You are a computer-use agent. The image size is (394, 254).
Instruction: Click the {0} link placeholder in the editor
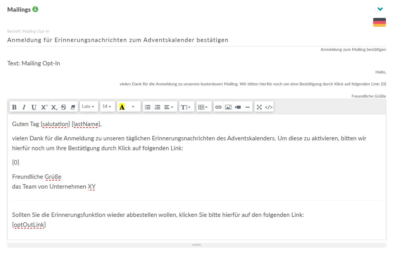(x=16, y=162)
